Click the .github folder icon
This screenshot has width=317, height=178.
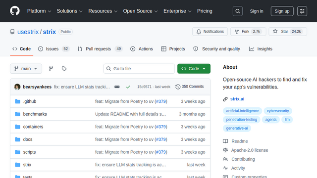18,101
